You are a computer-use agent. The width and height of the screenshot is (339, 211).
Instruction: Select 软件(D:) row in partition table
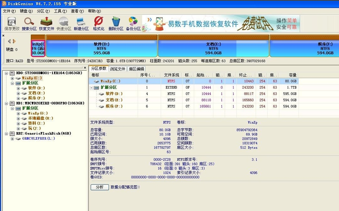pyautogui.click(x=194, y=94)
